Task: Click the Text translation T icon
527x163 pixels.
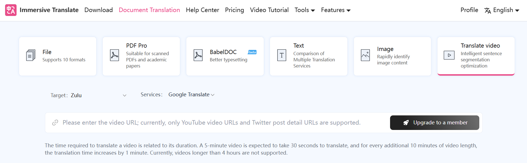Action: pyautogui.click(x=282, y=55)
